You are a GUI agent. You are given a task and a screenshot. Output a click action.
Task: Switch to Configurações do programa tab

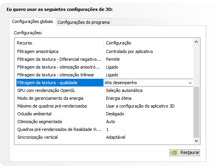click(84, 22)
